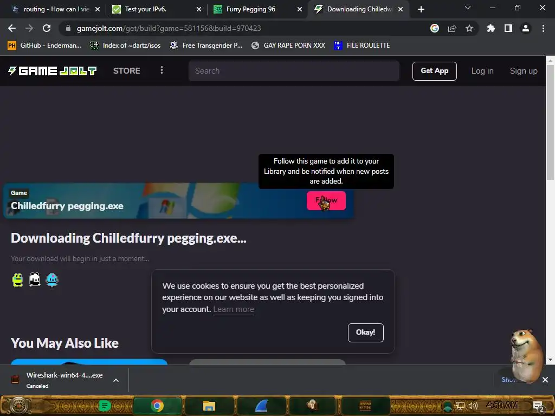Screen dimensions: 555x416
Task: Open Spotify from the taskbar
Action: [x=104, y=406]
